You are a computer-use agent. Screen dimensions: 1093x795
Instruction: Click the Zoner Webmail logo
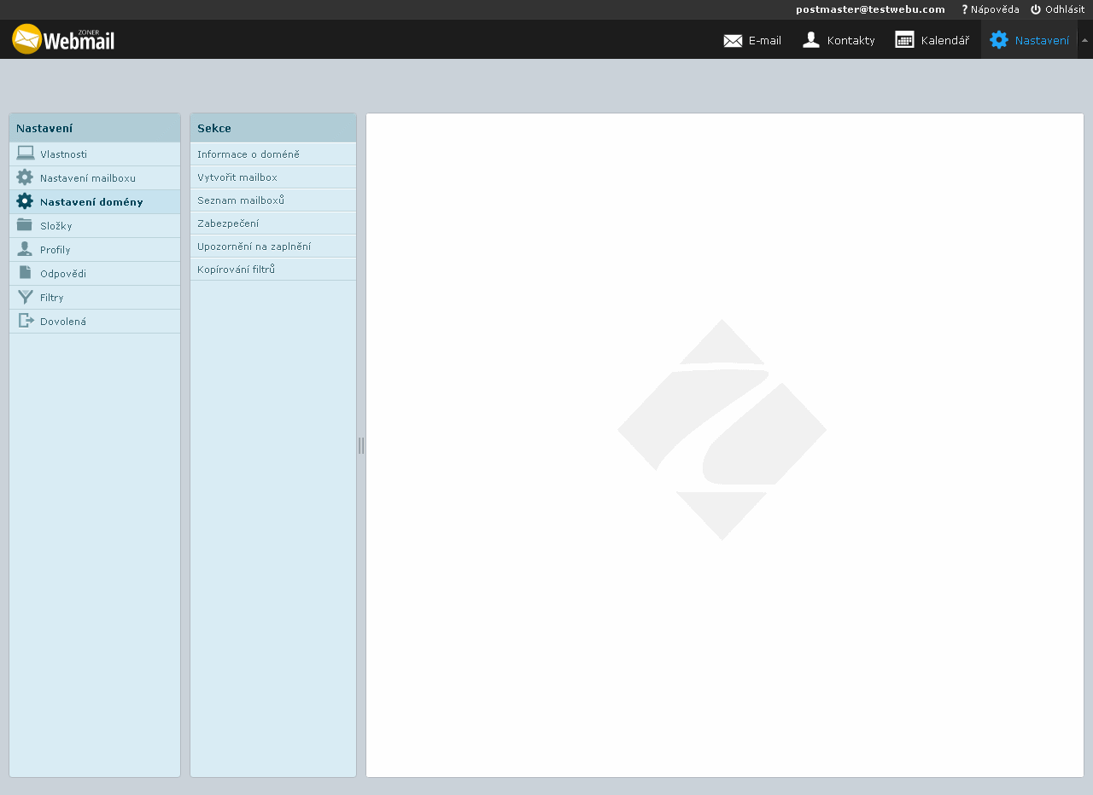63,39
